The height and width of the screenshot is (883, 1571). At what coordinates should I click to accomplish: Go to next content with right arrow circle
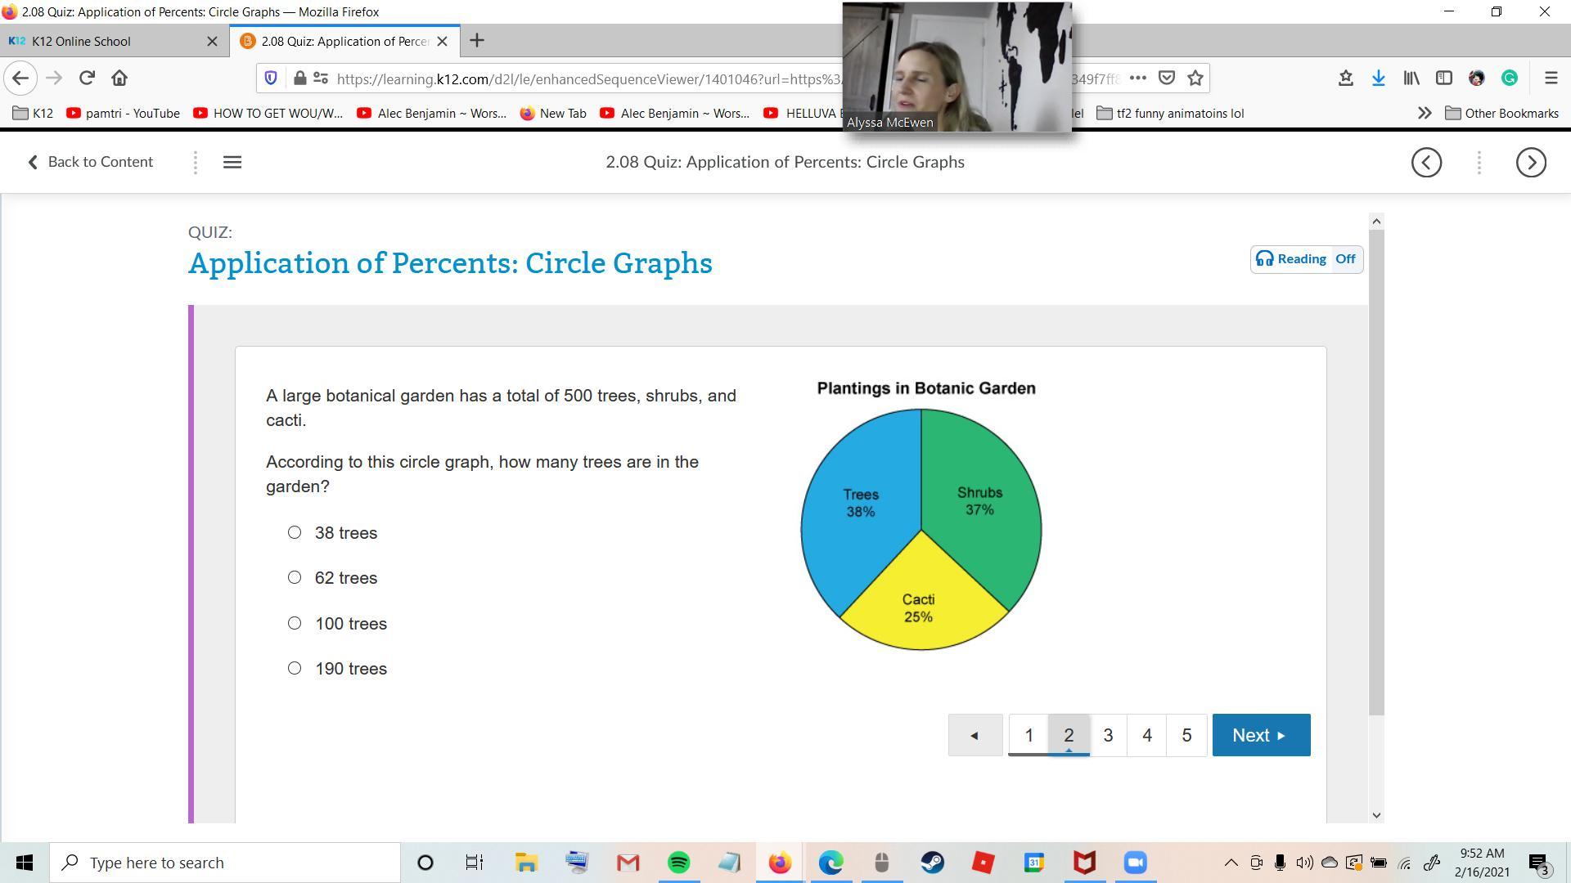(1531, 163)
